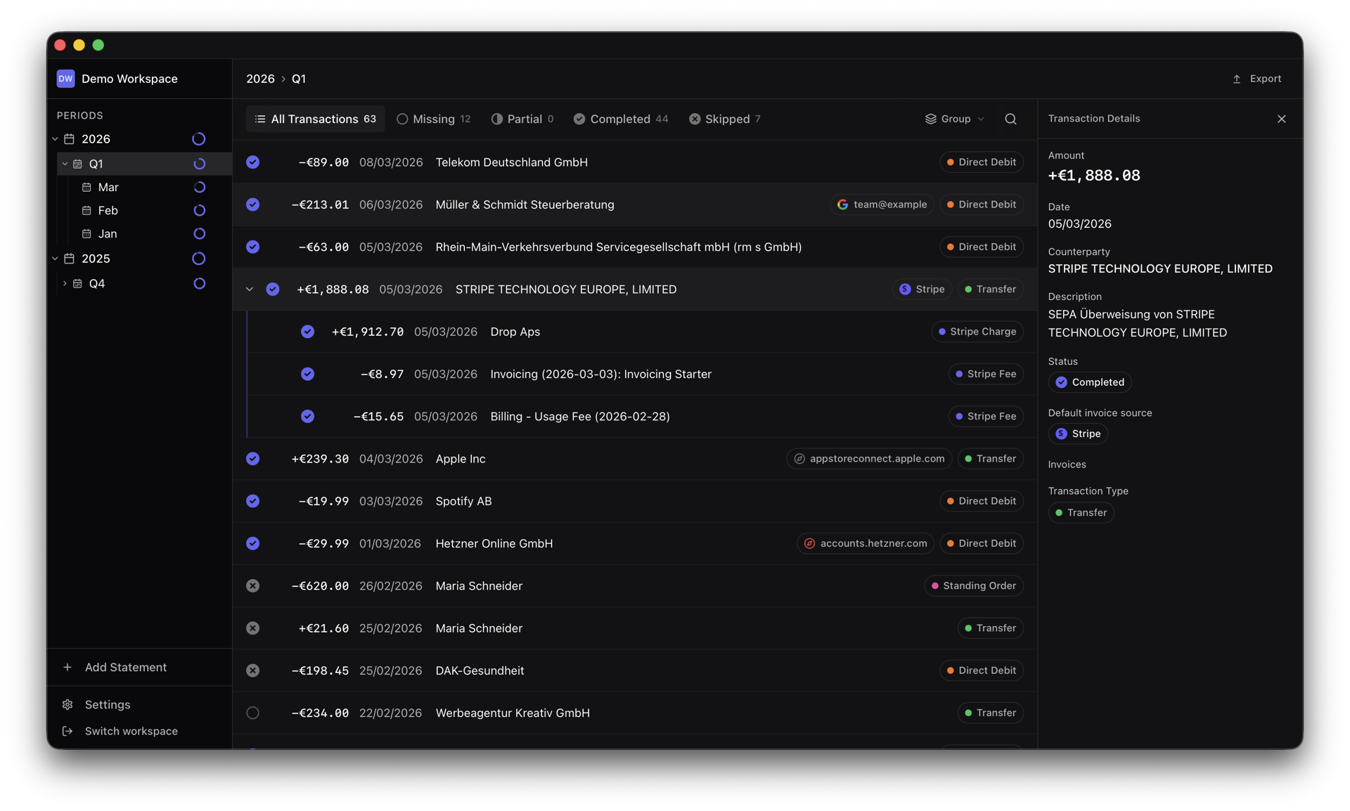Click Add Statement
Image resolution: width=1350 pixels, height=811 pixels.
139,667
